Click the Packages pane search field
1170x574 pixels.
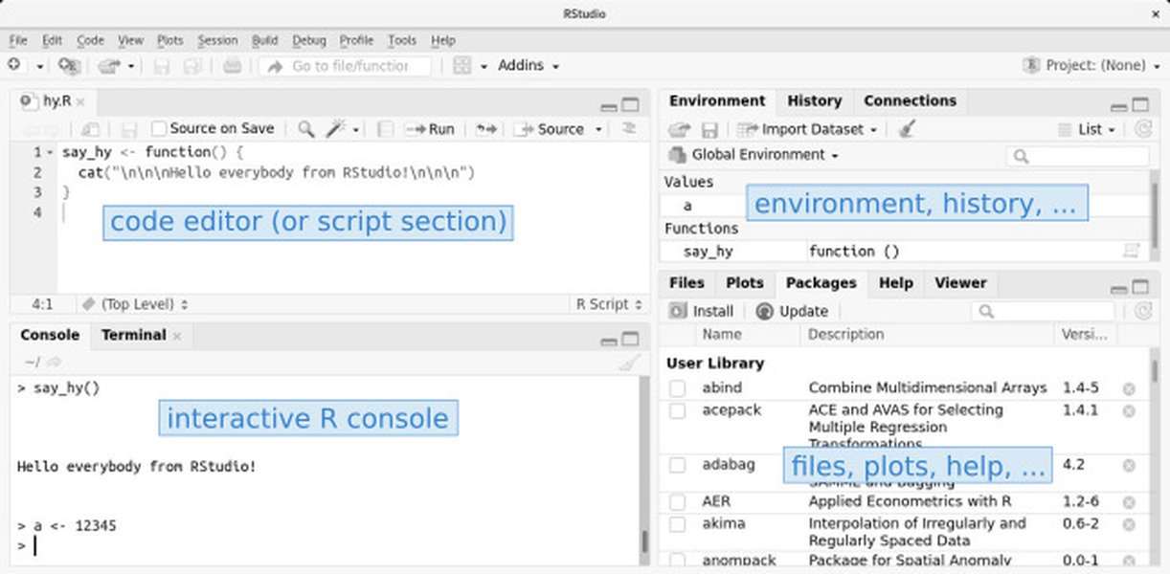[1043, 311]
